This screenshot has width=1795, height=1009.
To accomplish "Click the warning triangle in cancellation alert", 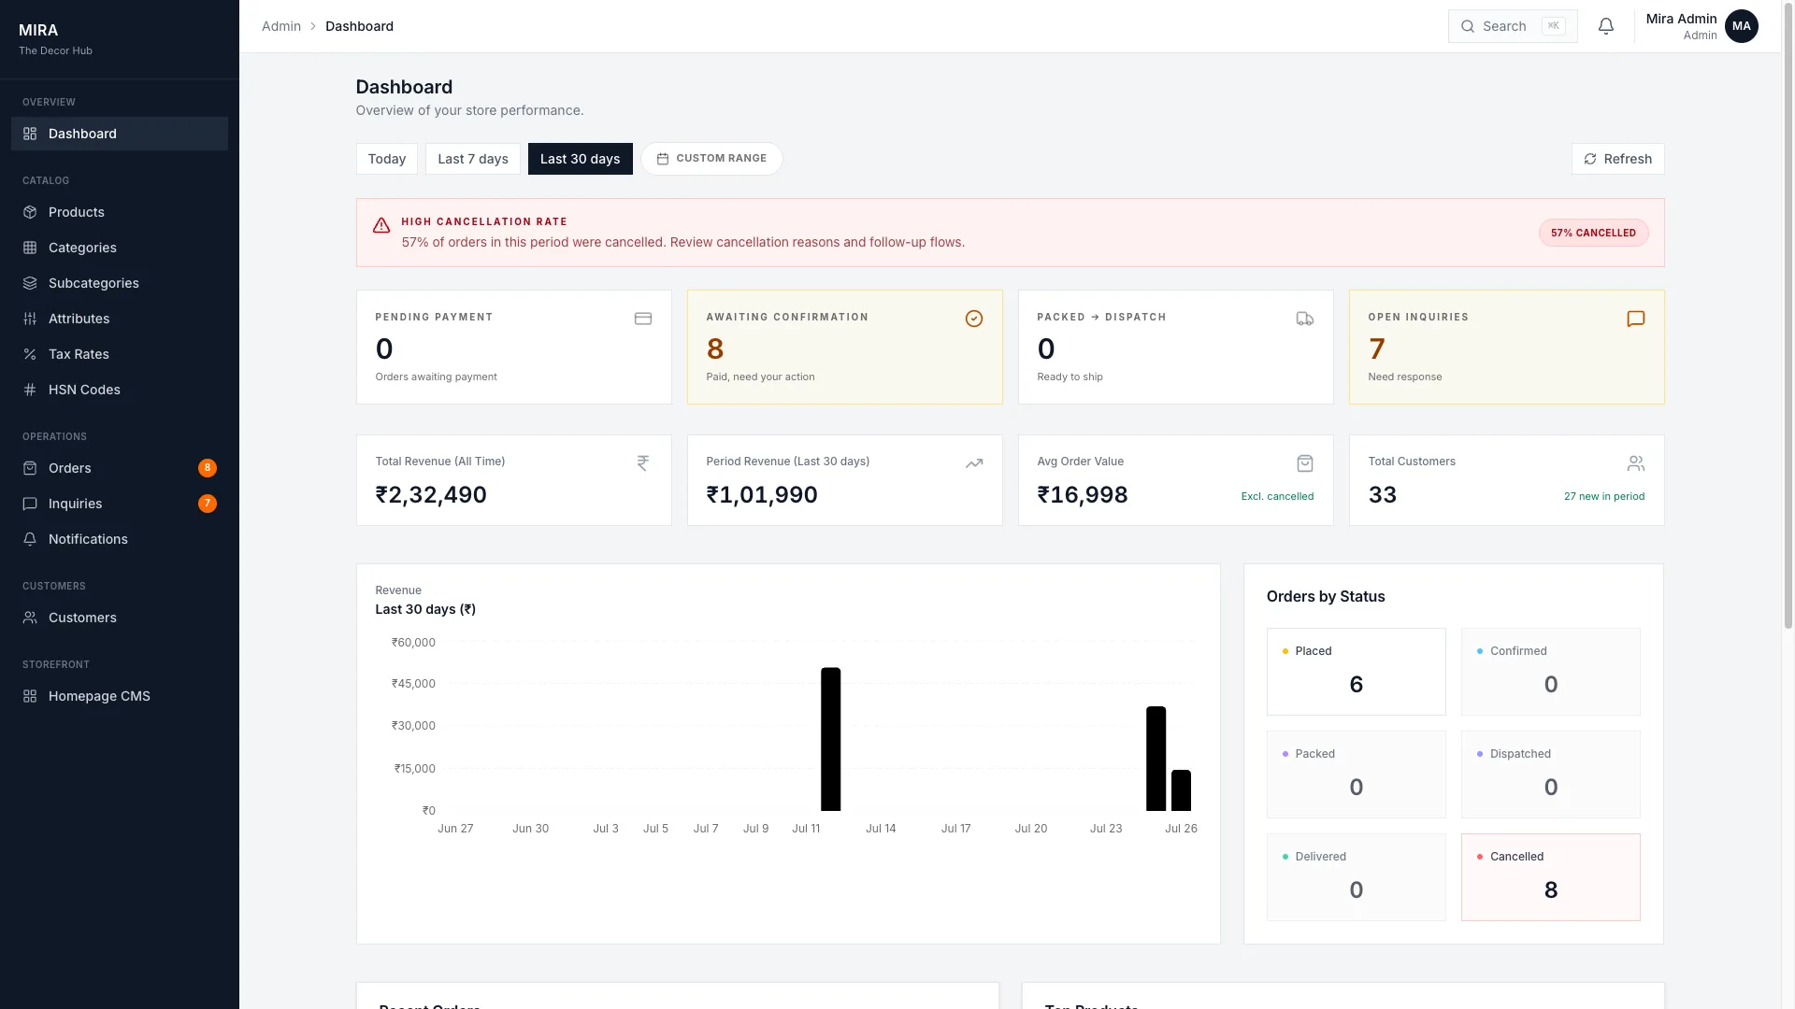I will pos(381,225).
